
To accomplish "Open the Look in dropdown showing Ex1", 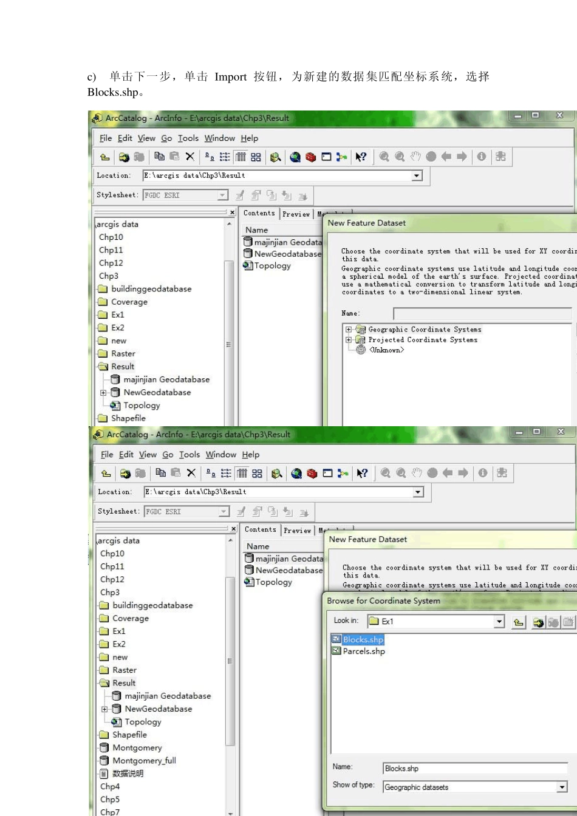I will coord(499,622).
